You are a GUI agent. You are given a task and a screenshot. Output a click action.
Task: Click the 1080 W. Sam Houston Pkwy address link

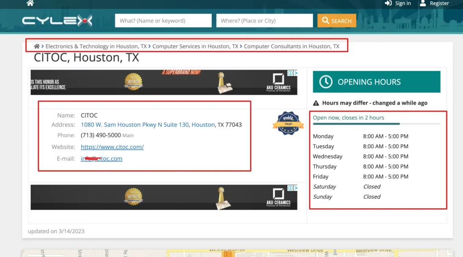(x=135, y=125)
